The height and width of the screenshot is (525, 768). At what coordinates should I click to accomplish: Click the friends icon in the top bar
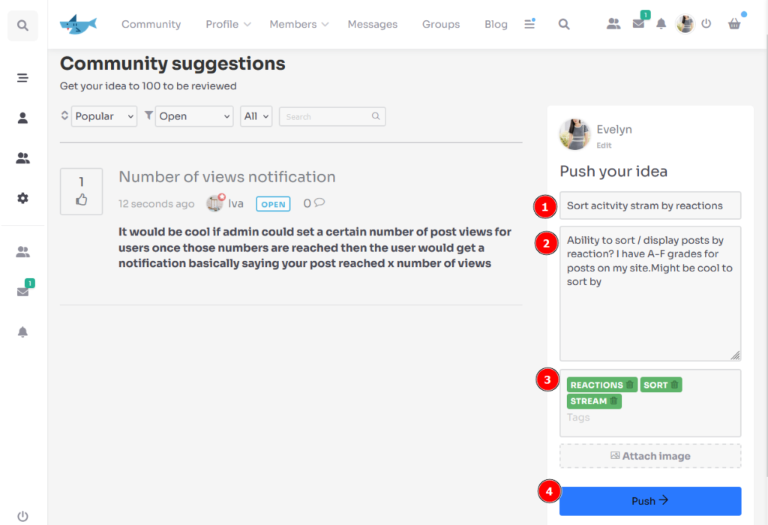tap(613, 24)
